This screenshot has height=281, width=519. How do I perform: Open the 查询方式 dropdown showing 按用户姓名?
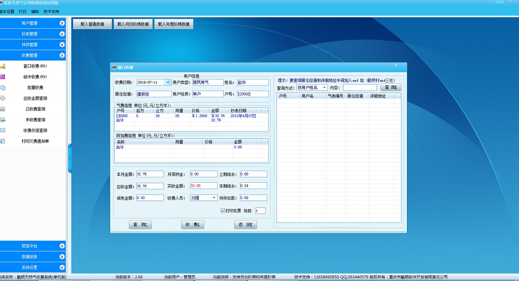pyautogui.click(x=325, y=87)
